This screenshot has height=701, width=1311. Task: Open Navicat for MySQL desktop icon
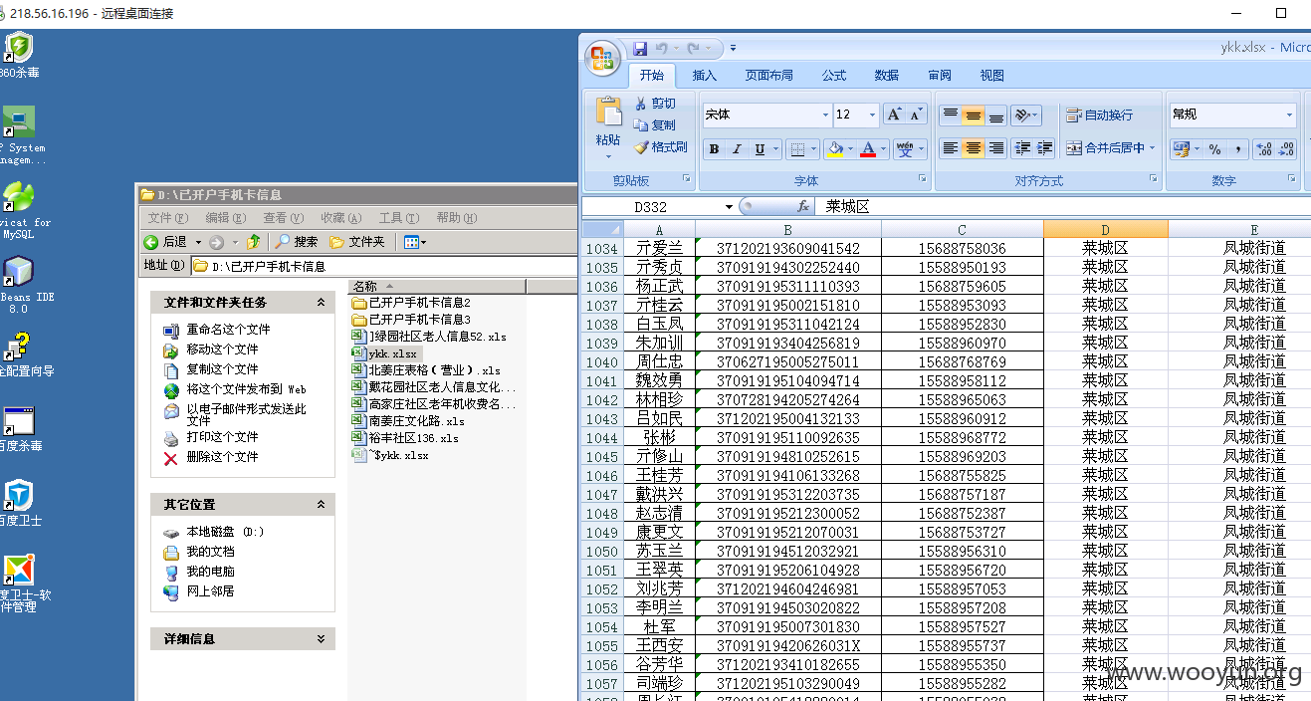[x=21, y=210]
